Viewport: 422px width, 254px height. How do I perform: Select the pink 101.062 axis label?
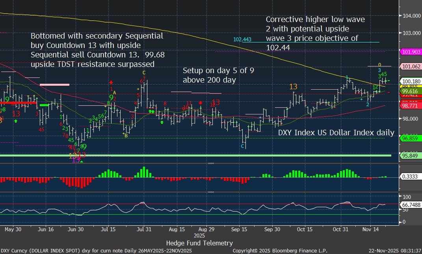[x=411, y=66]
